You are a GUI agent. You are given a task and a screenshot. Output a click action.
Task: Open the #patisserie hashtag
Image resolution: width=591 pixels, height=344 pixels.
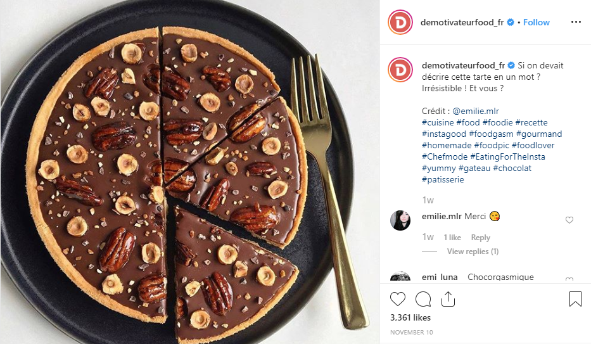pos(443,180)
